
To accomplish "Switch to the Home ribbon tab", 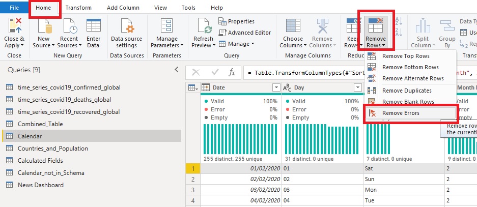I will click(x=43, y=8).
